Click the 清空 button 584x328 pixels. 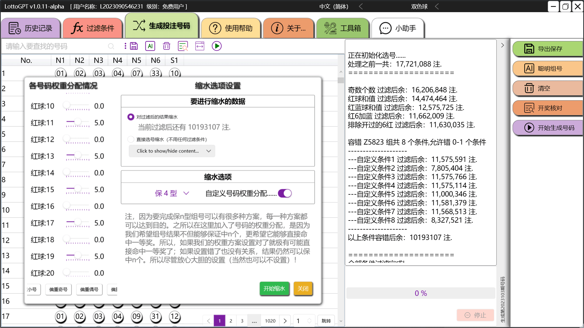547,88
